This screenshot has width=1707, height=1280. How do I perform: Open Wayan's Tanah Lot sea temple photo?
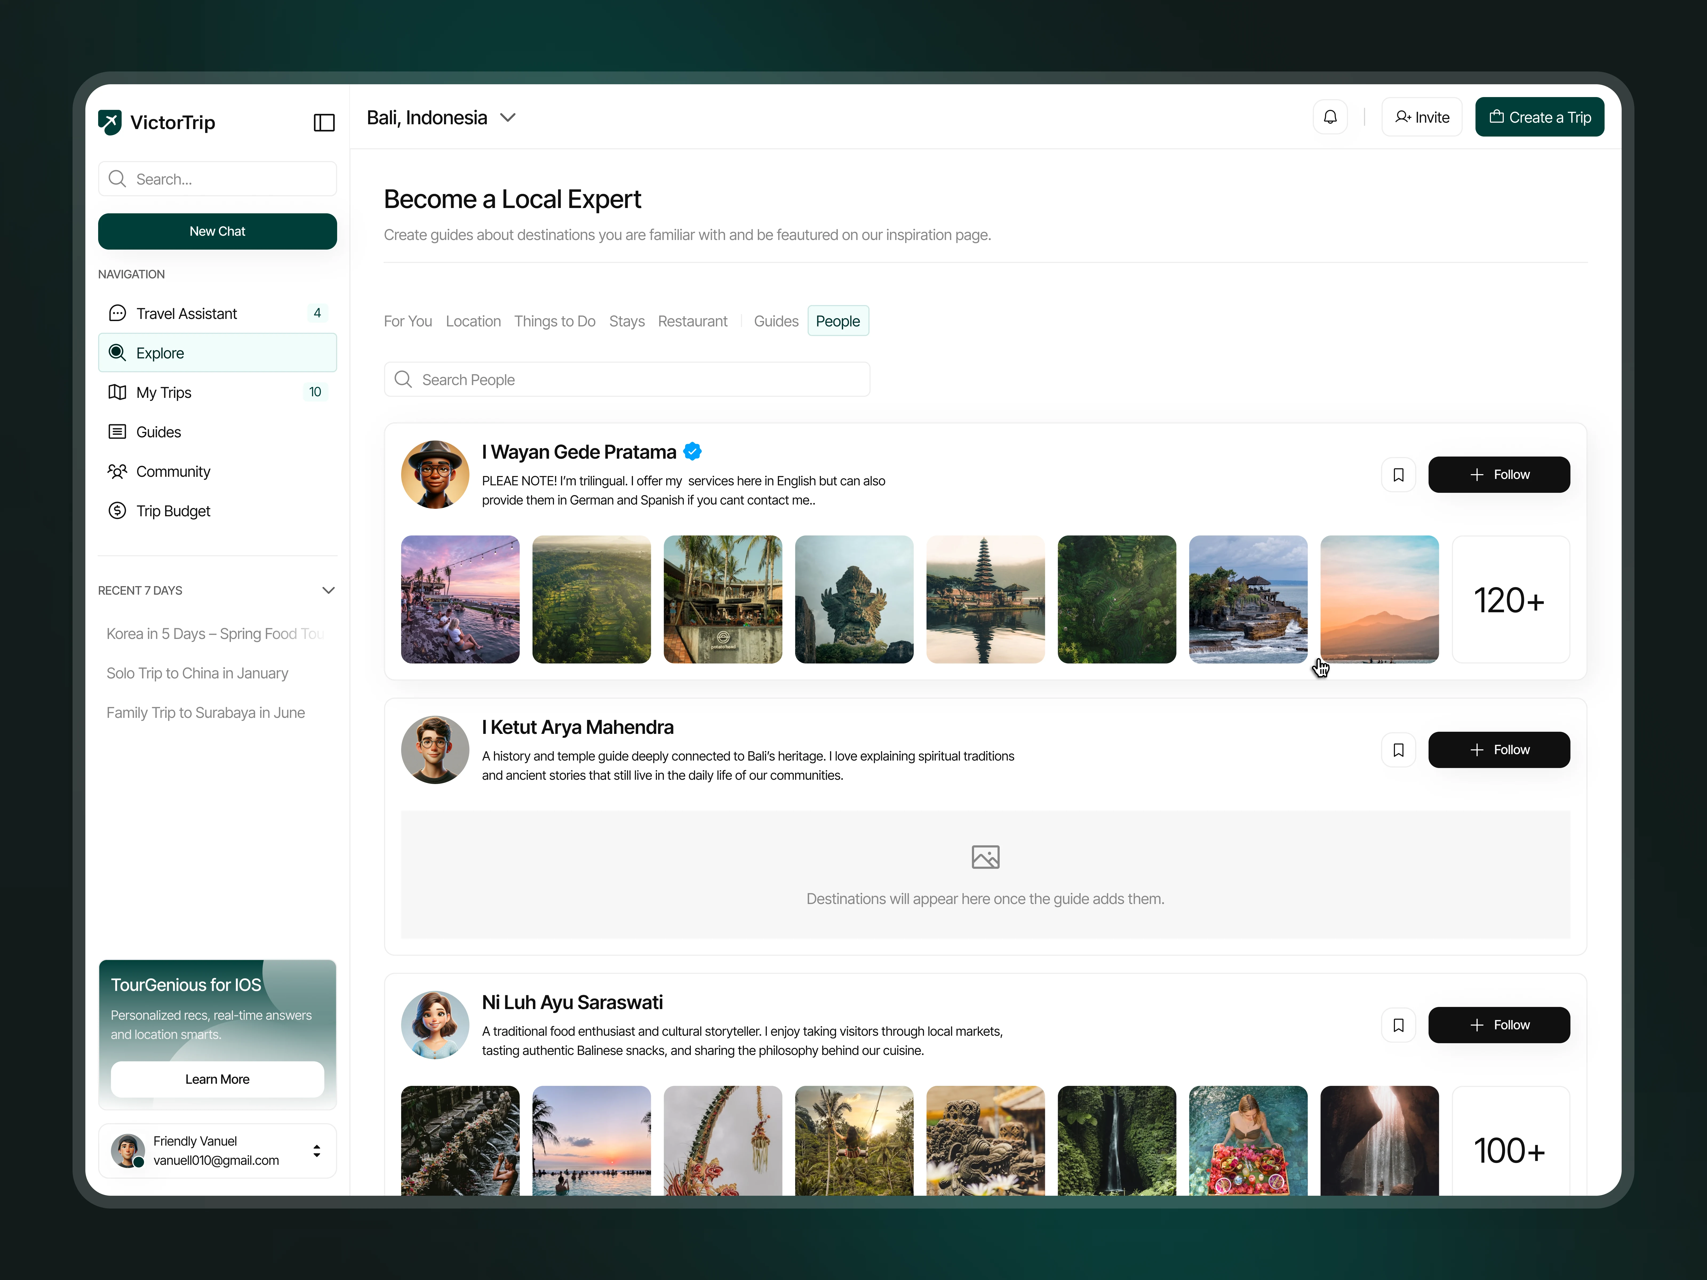[x=1249, y=599]
